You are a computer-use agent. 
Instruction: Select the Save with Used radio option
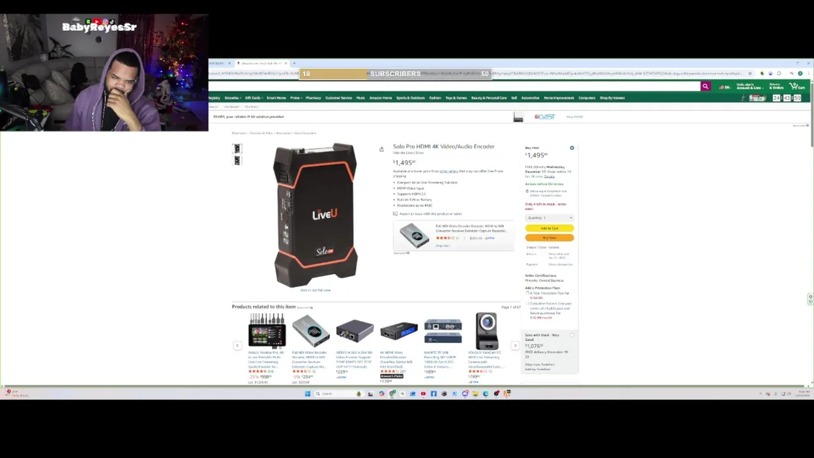[572, 335]
